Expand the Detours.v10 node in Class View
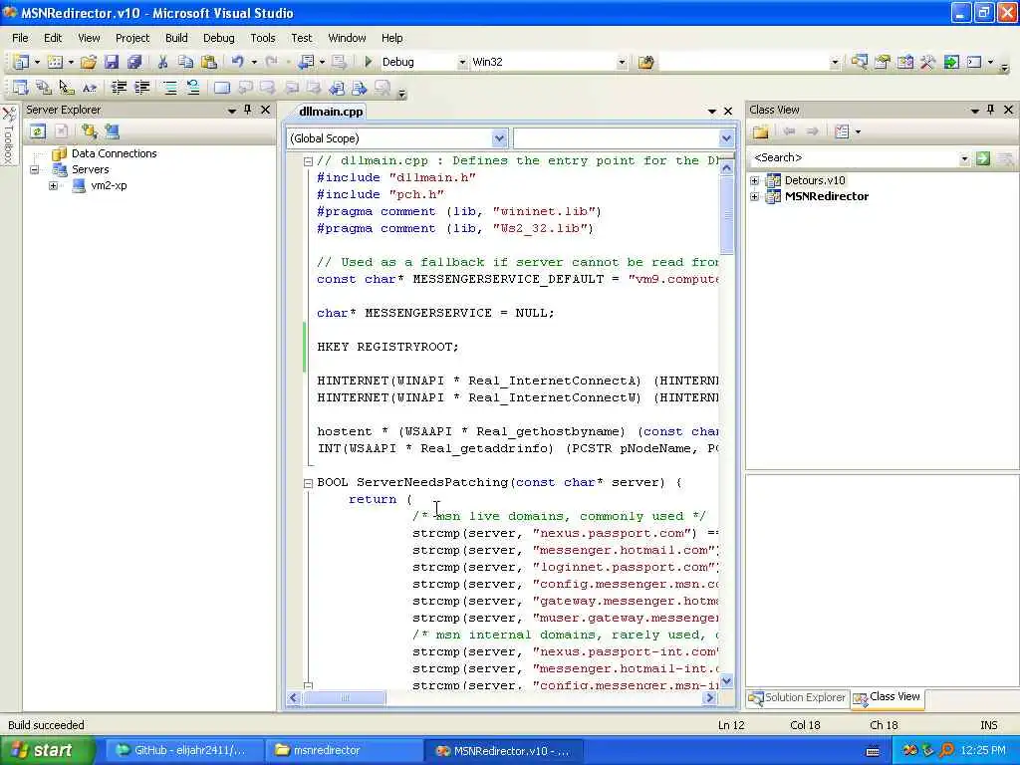The width and height of the screenshot is (1020, 765). (755, 181)
